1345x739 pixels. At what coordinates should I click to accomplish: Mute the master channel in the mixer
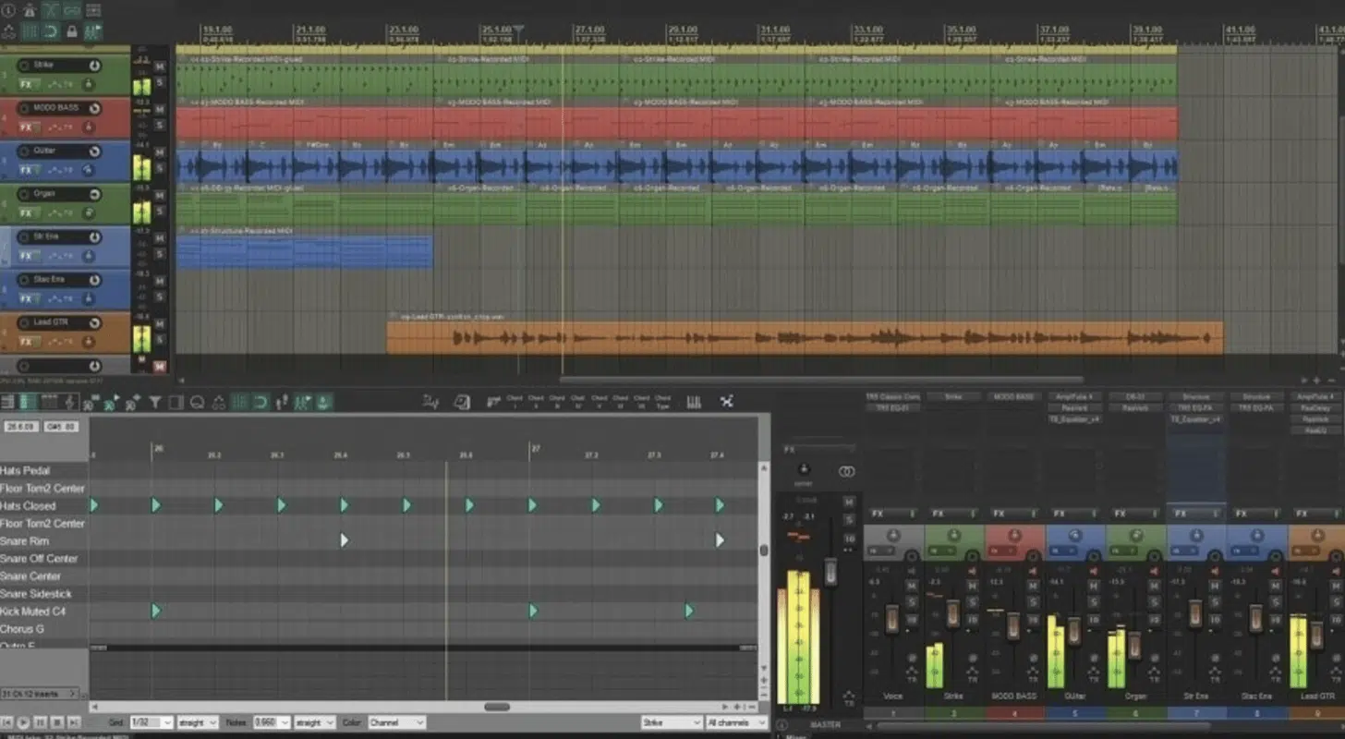click(x=849, y=502)
